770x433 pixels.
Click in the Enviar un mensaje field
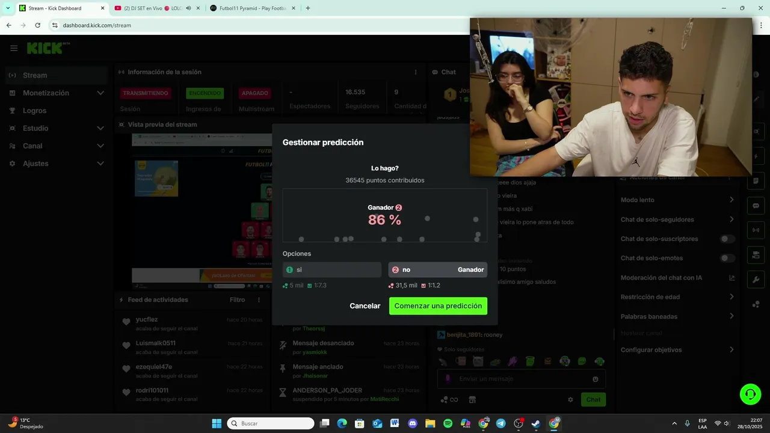click(x=521, y=379)
